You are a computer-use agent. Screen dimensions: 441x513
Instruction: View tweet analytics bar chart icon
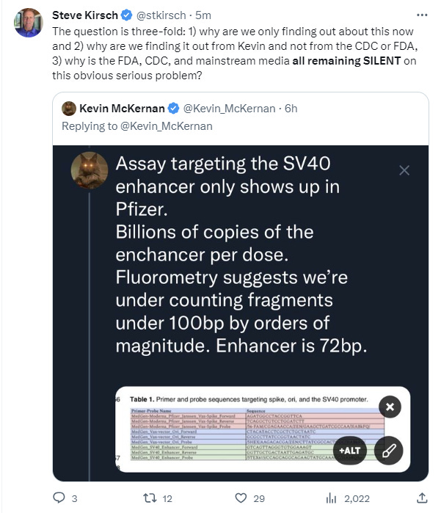pyautogui.click(x=331, y=498)
